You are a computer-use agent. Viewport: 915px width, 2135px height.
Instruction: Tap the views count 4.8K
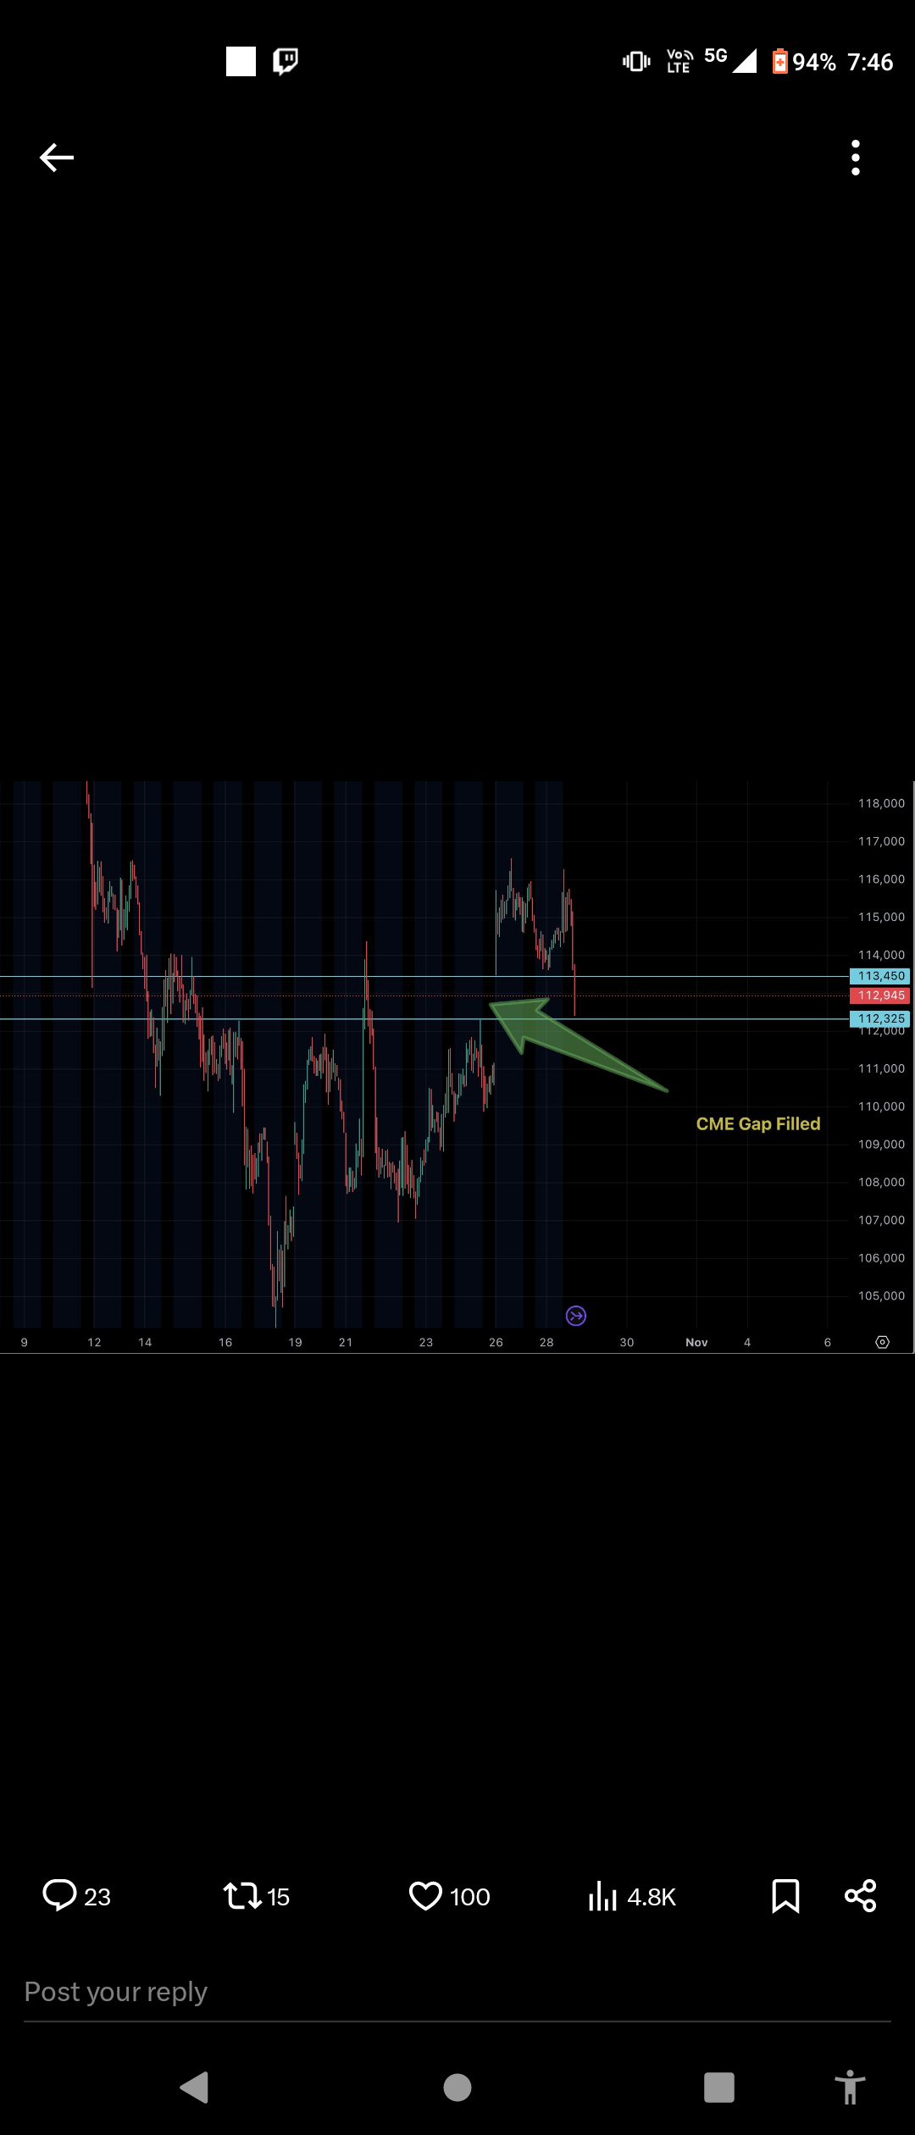click(x=652, y=1897)
